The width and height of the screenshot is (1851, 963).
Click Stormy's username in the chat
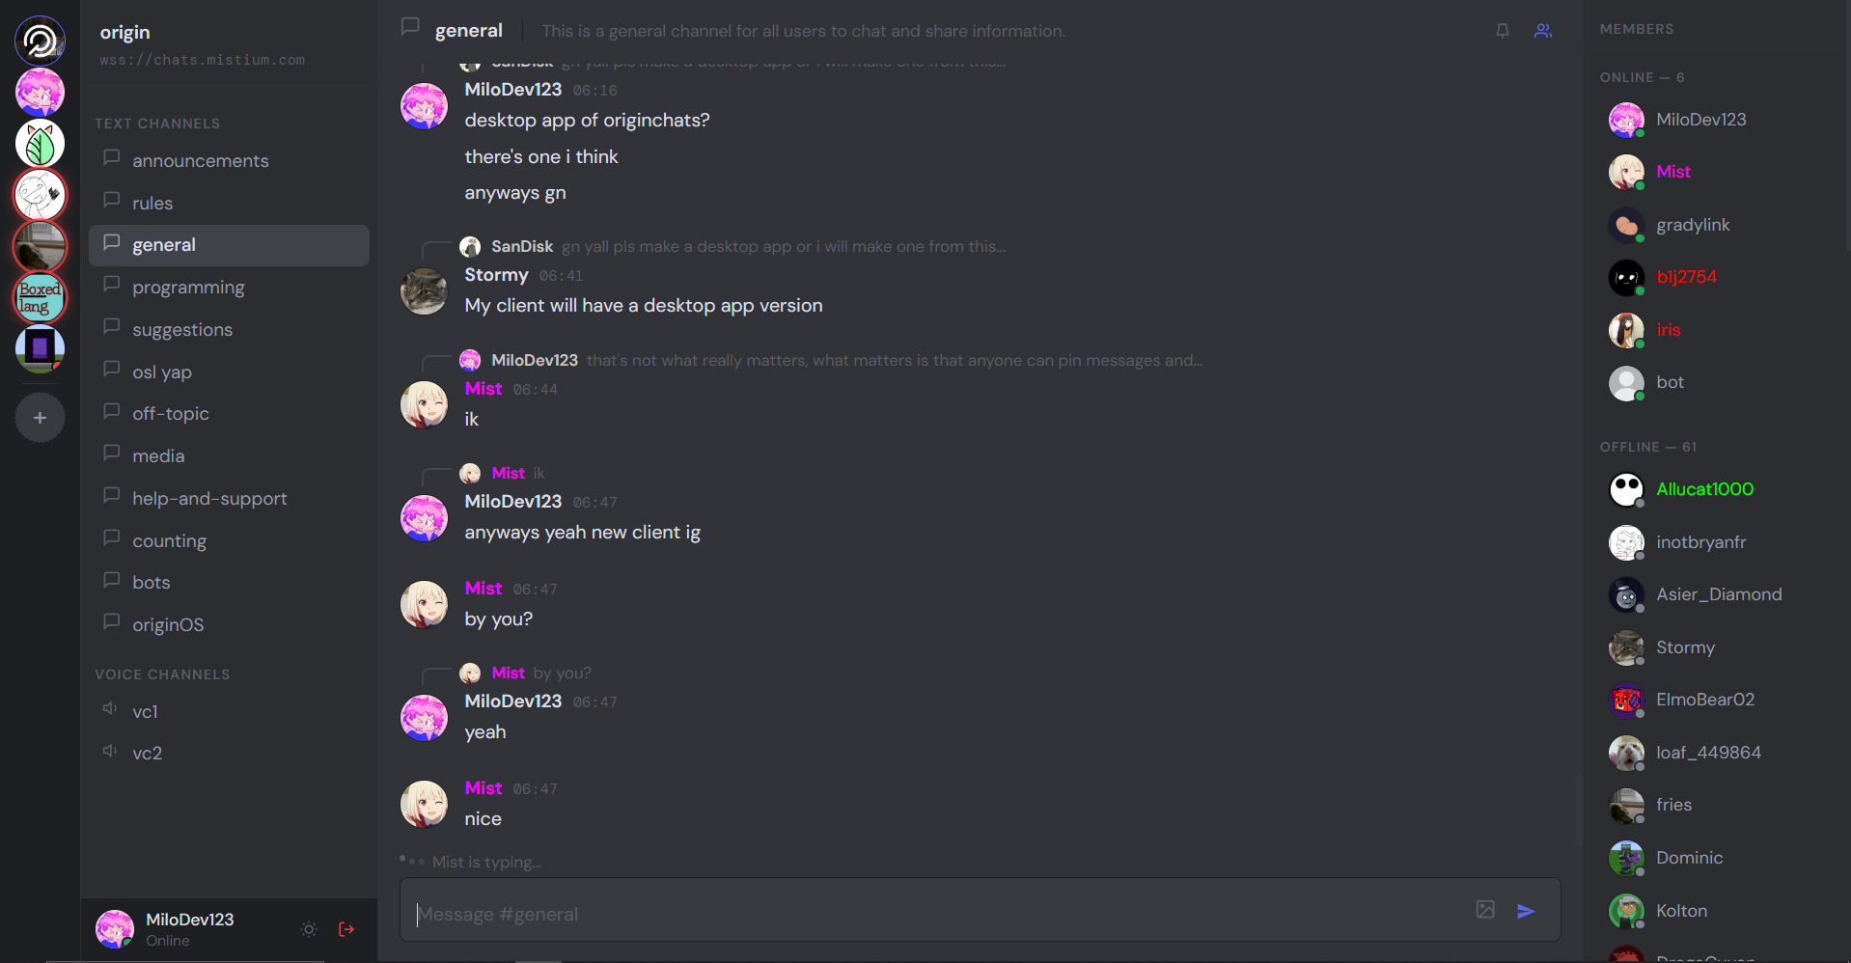click(496, 275)
